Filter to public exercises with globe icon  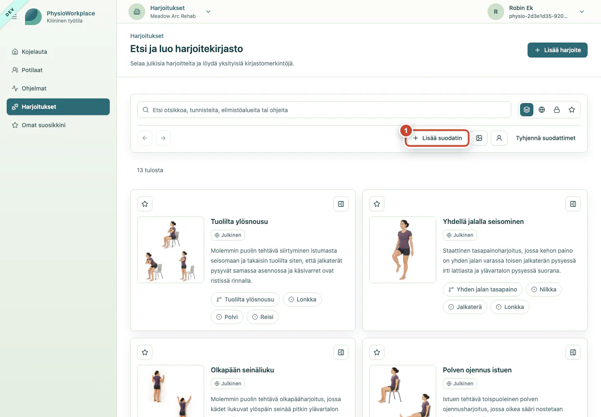pyautogui.click(x=542, y=110)
